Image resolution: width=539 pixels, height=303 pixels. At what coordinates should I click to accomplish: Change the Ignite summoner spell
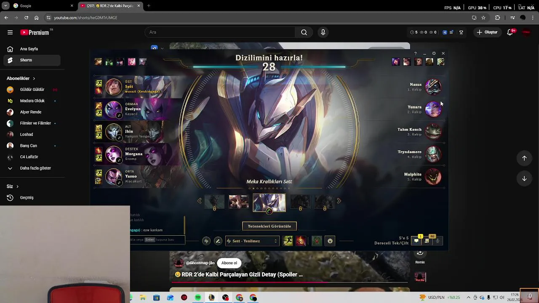pos(301,241)
